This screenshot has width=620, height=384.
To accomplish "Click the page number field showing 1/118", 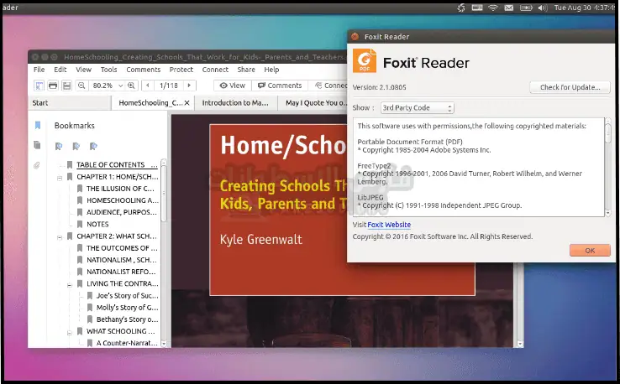I will [169, 86].
